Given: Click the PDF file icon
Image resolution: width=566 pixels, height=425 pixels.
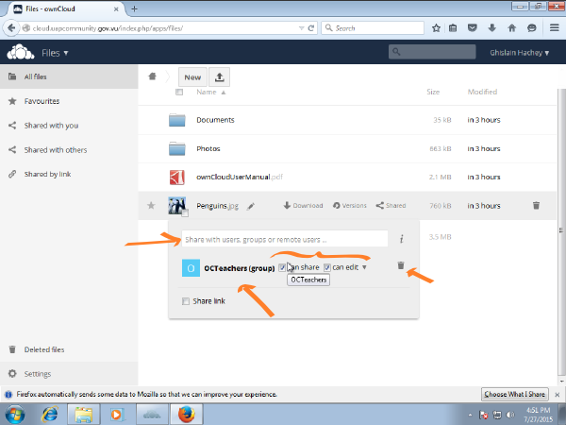Looking at the screenshot, I should click(x=177, y=178).
